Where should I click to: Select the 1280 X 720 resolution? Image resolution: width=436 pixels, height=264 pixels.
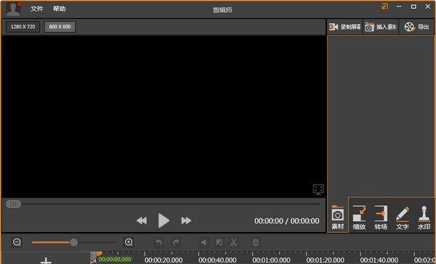click(x=23, y=27)
